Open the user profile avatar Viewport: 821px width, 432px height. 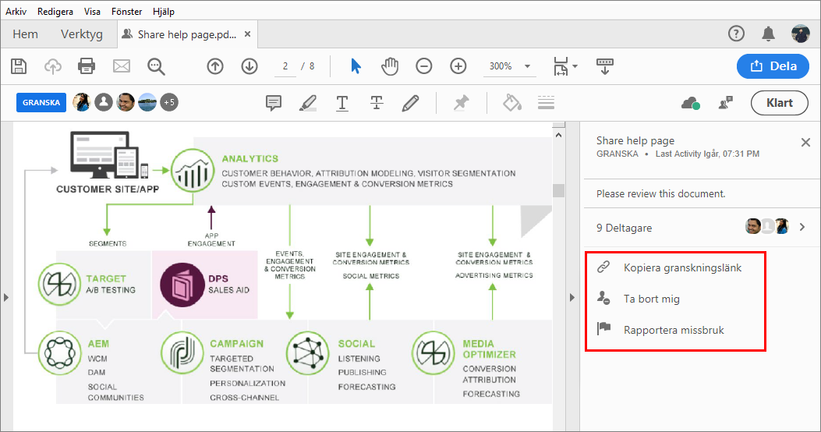pos(801,34)
